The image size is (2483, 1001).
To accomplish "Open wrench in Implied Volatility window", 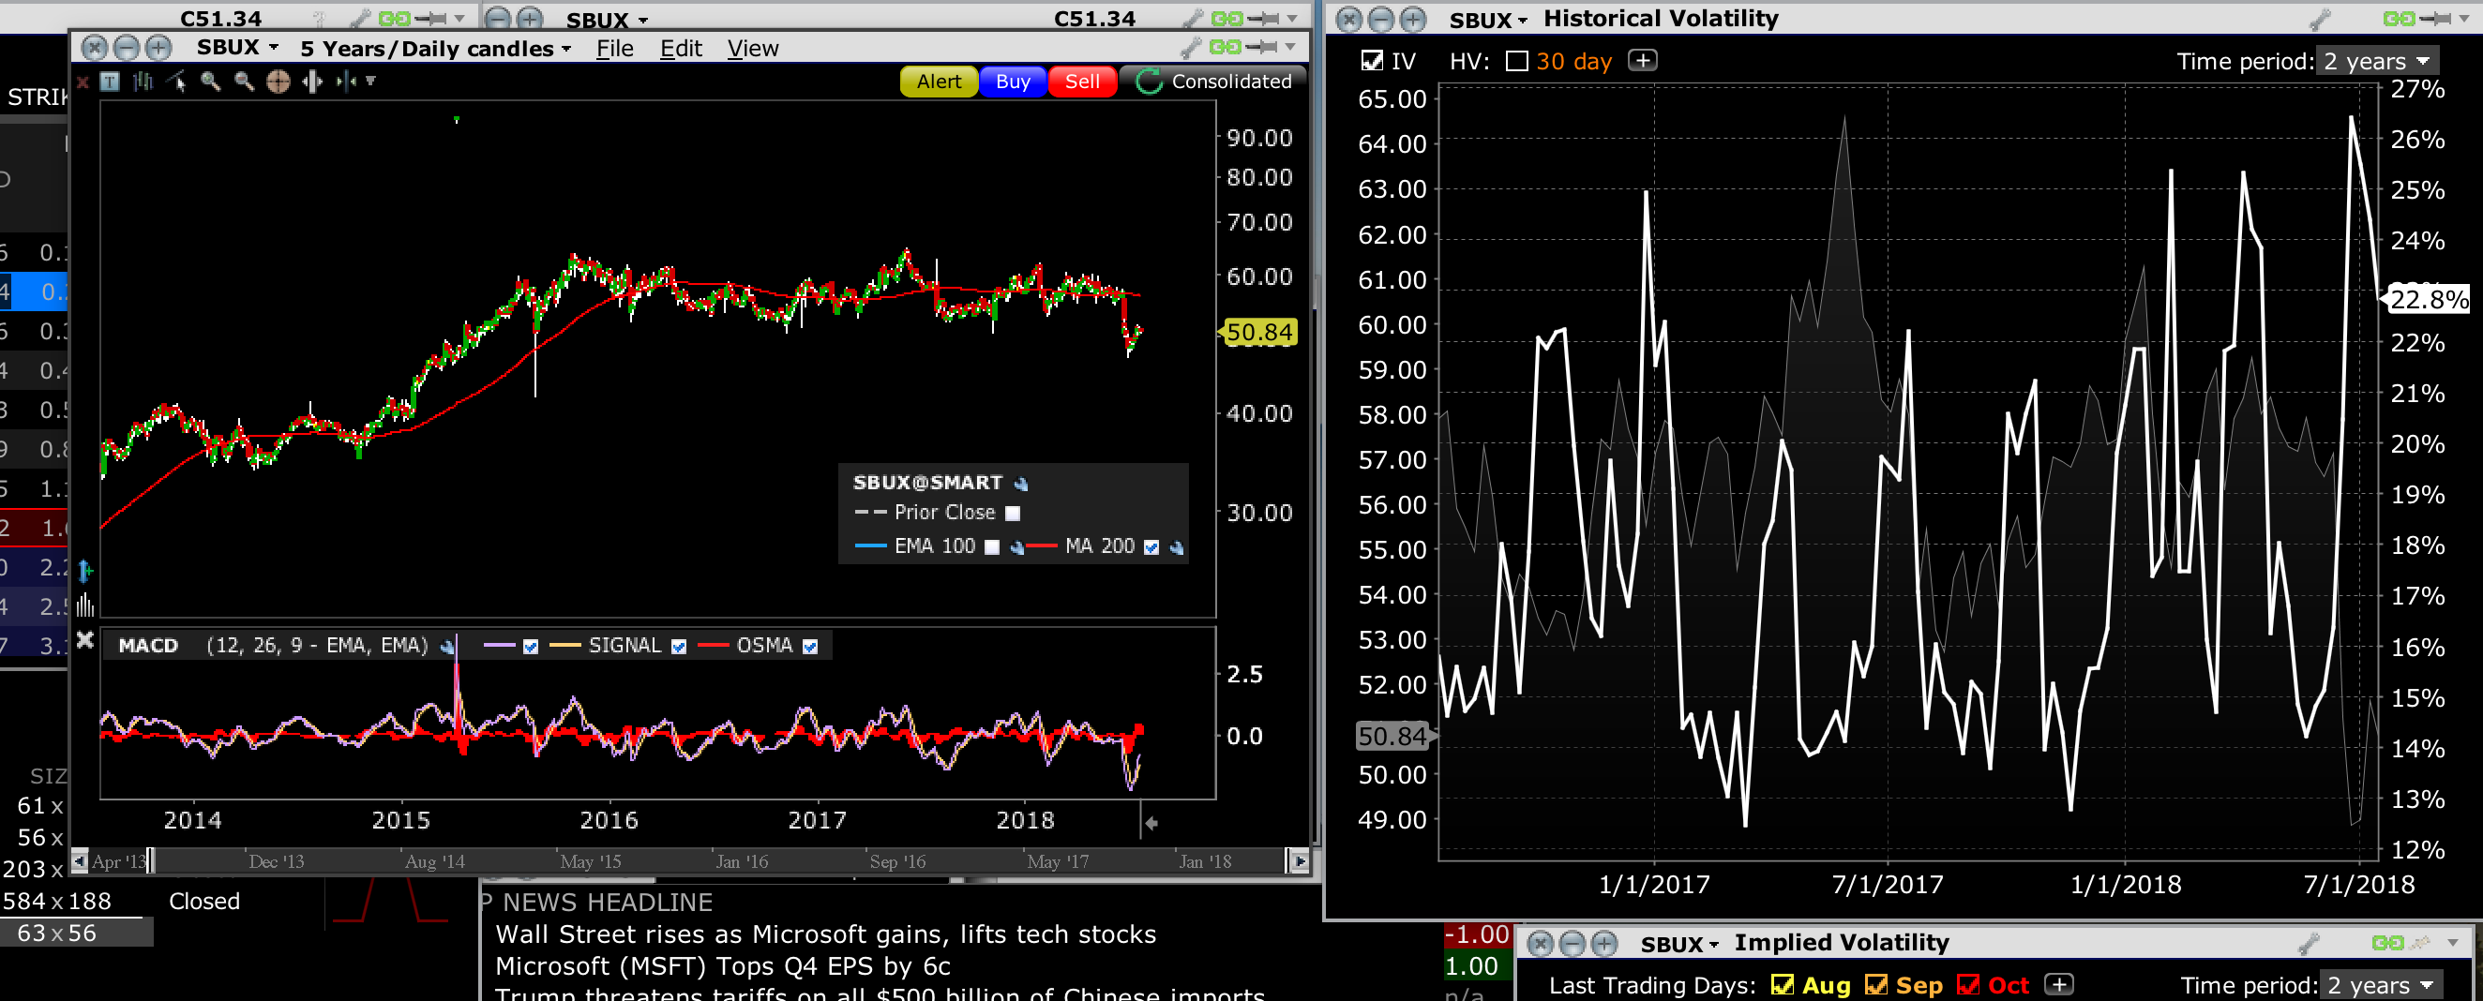I will click(x=2308, y=943).
